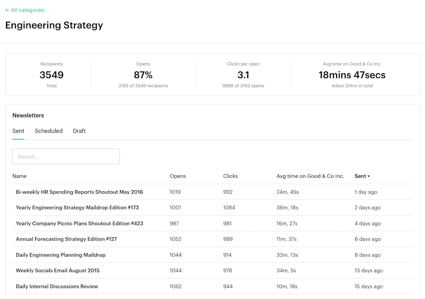425x299 pixels.
Task: Select the Draft tab
Action: pos(79,131)
